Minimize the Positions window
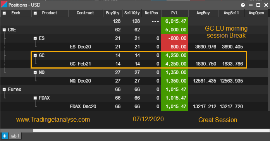 pos(251,5)
